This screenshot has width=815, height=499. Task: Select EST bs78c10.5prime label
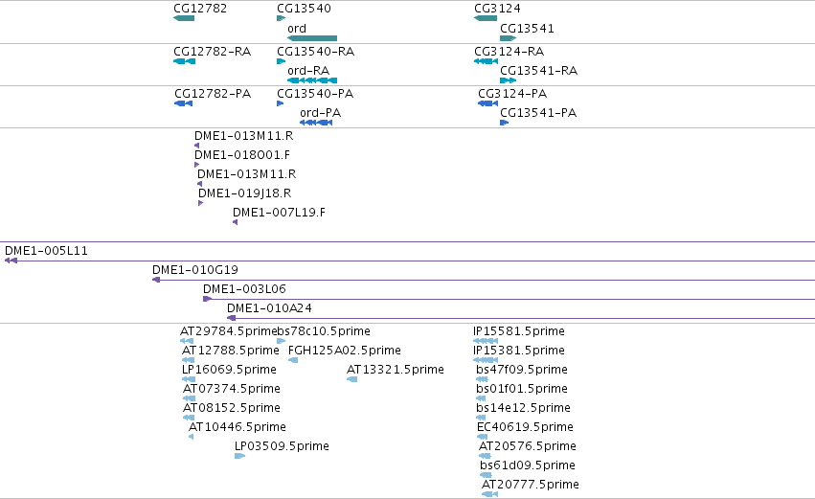point(324,331)
